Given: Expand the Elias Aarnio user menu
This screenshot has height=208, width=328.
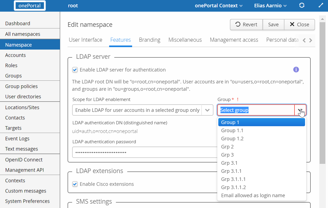Looking at the screenshot, I should pyautogui.click(x=270, y=6).
